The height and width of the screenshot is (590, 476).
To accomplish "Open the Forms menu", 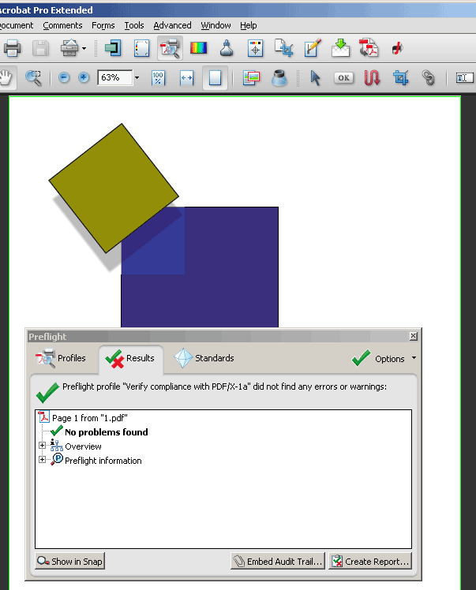I will coord(103,25).
